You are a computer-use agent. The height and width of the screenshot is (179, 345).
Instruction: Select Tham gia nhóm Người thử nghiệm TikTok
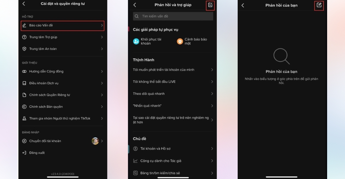point(63,118)
